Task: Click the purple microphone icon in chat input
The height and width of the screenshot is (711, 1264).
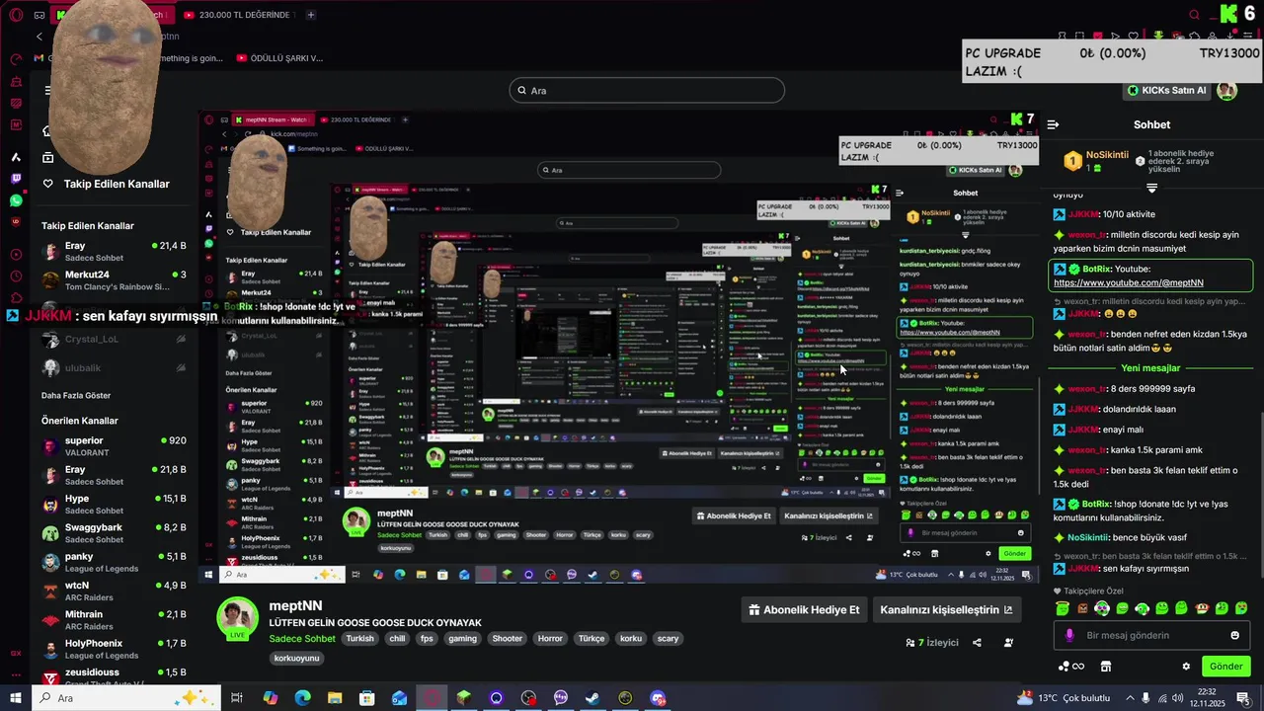Action: pos(1069,635)
